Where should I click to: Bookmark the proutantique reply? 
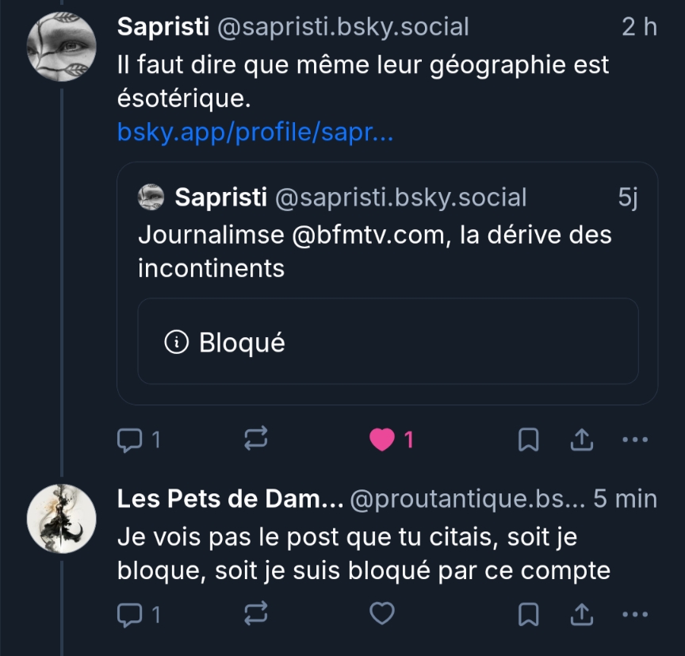(x=529, y=613)
